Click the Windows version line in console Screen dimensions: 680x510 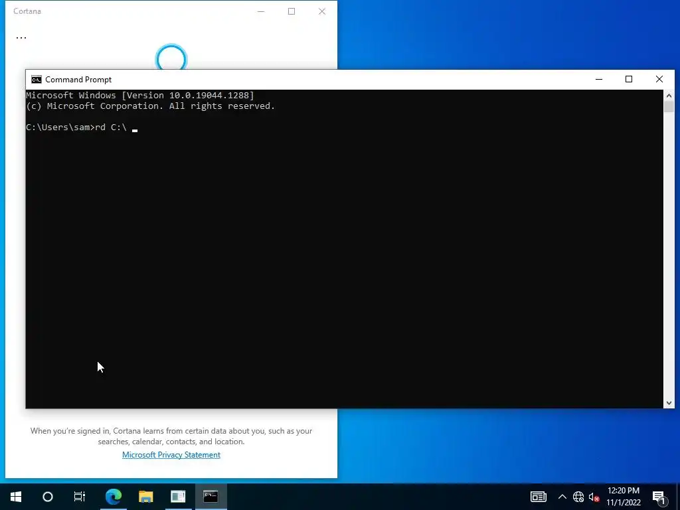coord(140,96)
